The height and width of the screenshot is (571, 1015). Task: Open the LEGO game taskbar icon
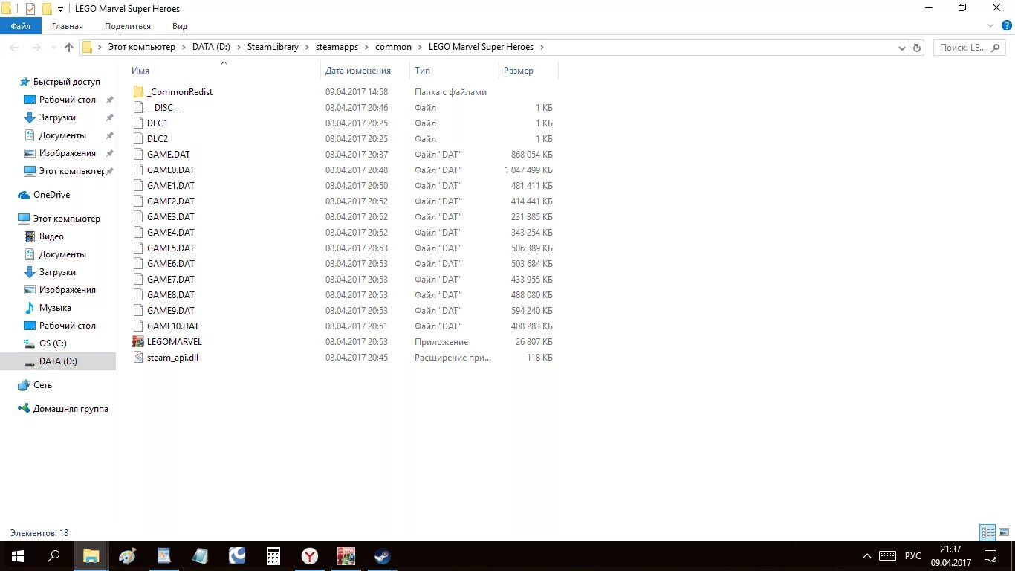pos(346,556)
